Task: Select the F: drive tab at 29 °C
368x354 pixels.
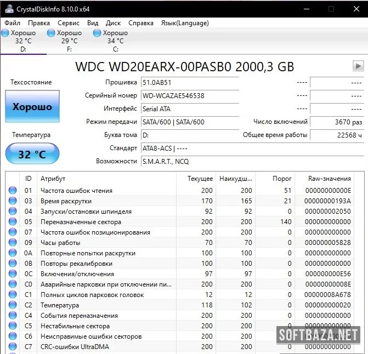Action: (x=69, y=41)
